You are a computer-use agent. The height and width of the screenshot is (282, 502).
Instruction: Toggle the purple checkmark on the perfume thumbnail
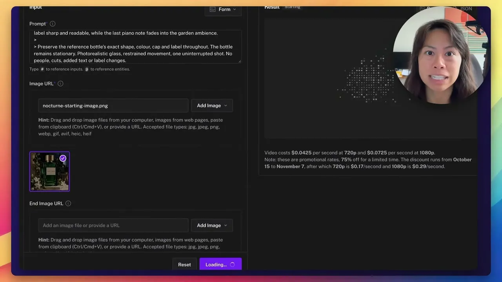click(x=63, y=158)
